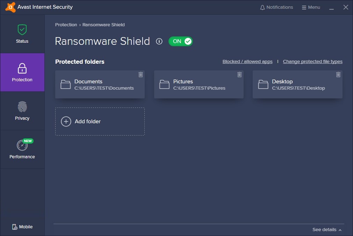The image size is (353, 236).
Task: Select the Documents folder name
Action: click(x=88, y=82)
